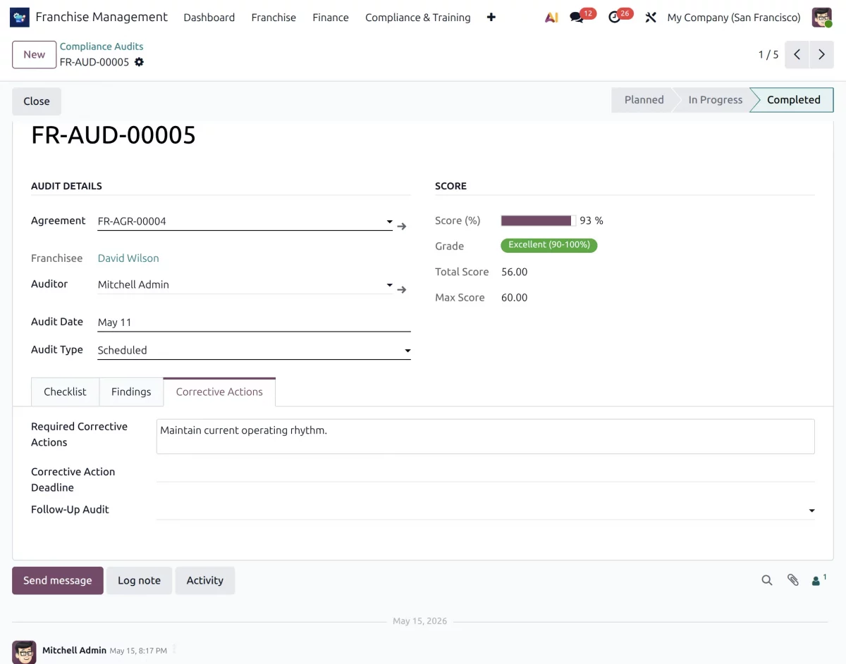This screenshot has width=846, height=664.
Task: Open company switcher My Company (San Francisco)
Action: pyautogui.click(x=734, y=17)
